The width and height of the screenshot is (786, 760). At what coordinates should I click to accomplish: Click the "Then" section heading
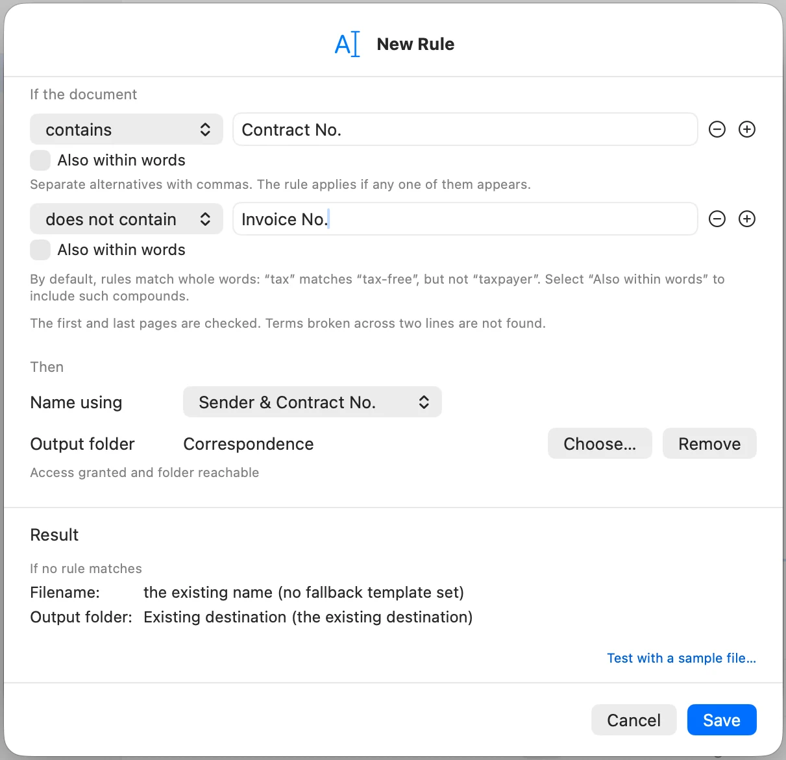47,367
